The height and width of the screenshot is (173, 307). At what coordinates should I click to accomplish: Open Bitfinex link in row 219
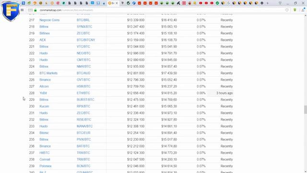tap(45, 33)
